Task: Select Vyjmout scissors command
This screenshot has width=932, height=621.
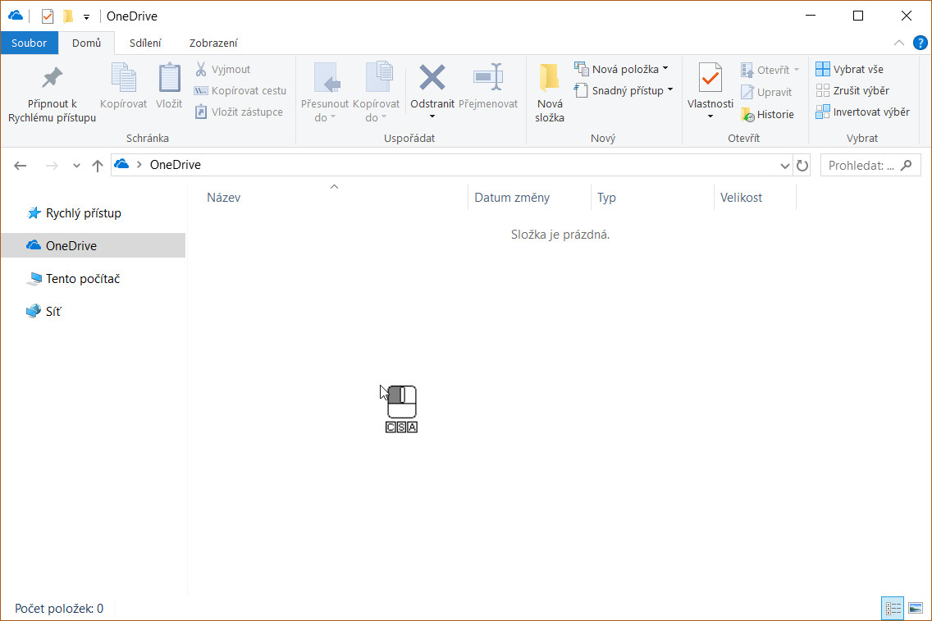Action: click(223, 69)
